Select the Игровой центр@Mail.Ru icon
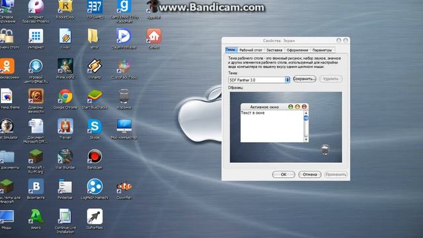Screen dimensions: 423x238 pyautogui.click(x=36, y=66)
